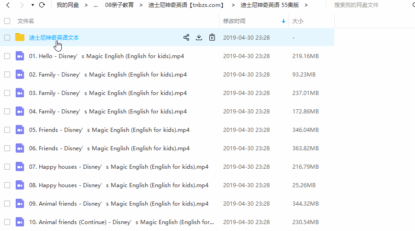Tick checkbox for 08. Happy houses video
Image resolution: width=415 pixels, height=231 pixels.
7,185
